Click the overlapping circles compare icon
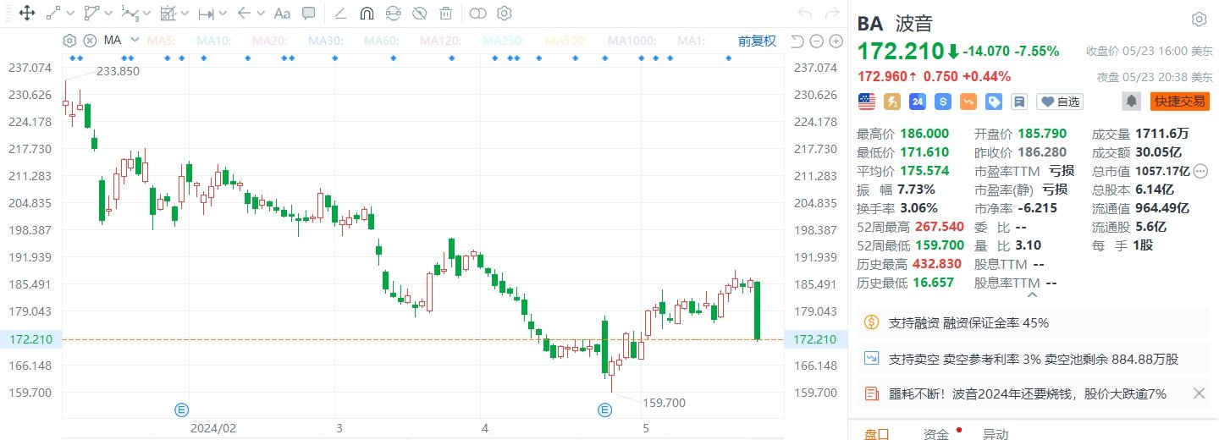Image resolution: width=1219 pixels, height=440 pixels. (478, 14)
